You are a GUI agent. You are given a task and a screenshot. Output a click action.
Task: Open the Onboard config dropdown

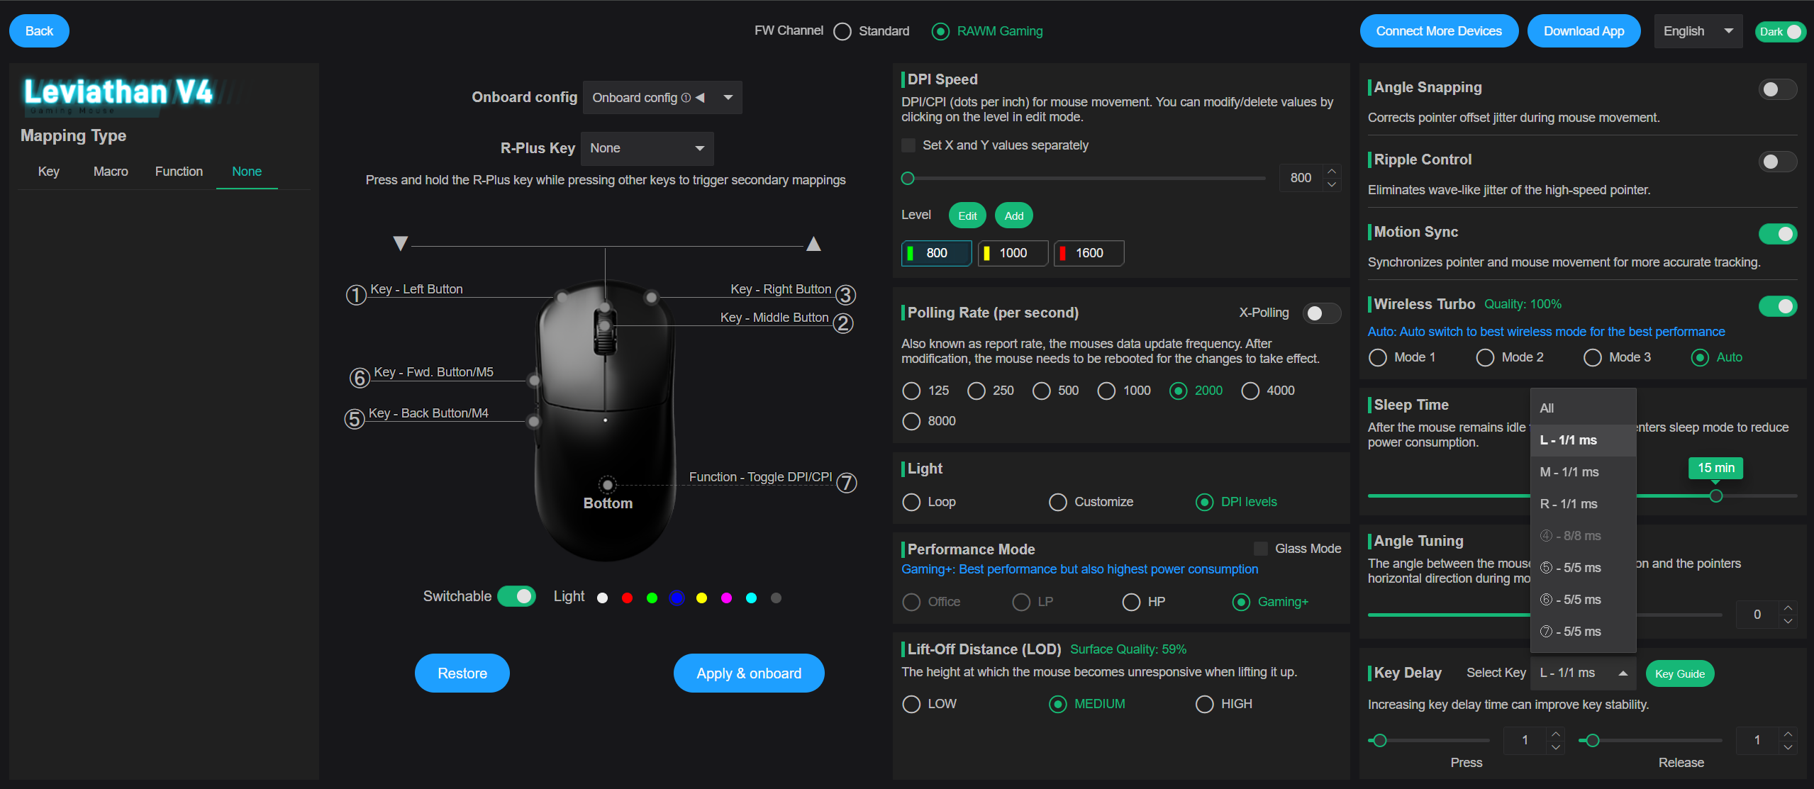click(662, 98)
